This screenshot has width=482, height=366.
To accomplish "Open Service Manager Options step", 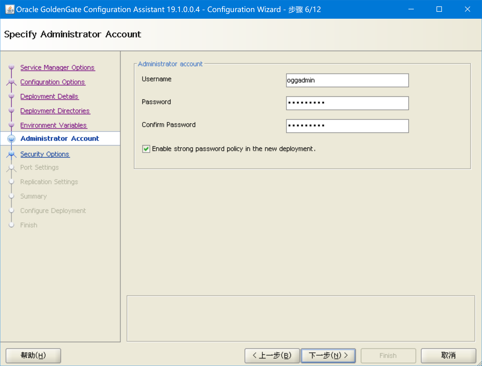I will pyautogui.click(x=58, y=68).
